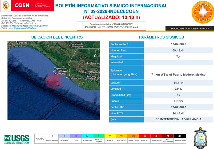Click the red epicenter marker on map
The width and height of the screenshot is (214, 149).
point(54,81)
